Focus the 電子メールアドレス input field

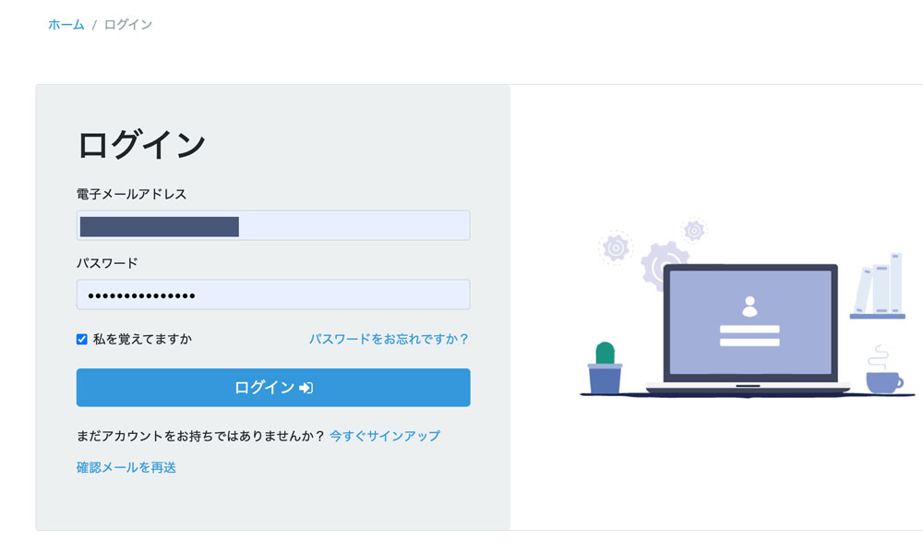[x=273, y=226]
